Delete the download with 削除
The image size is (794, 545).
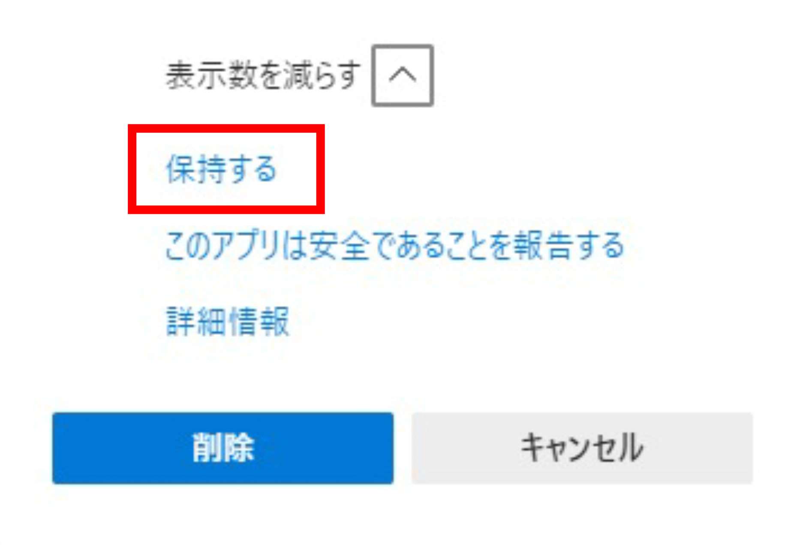(x=223, y=448)
